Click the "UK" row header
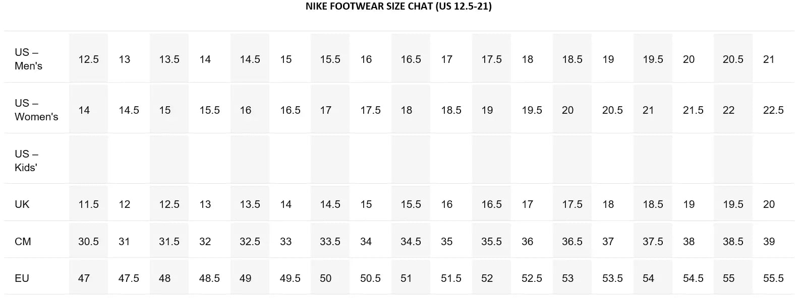This screenshot has width=799, height=298. tap(22, 204)
